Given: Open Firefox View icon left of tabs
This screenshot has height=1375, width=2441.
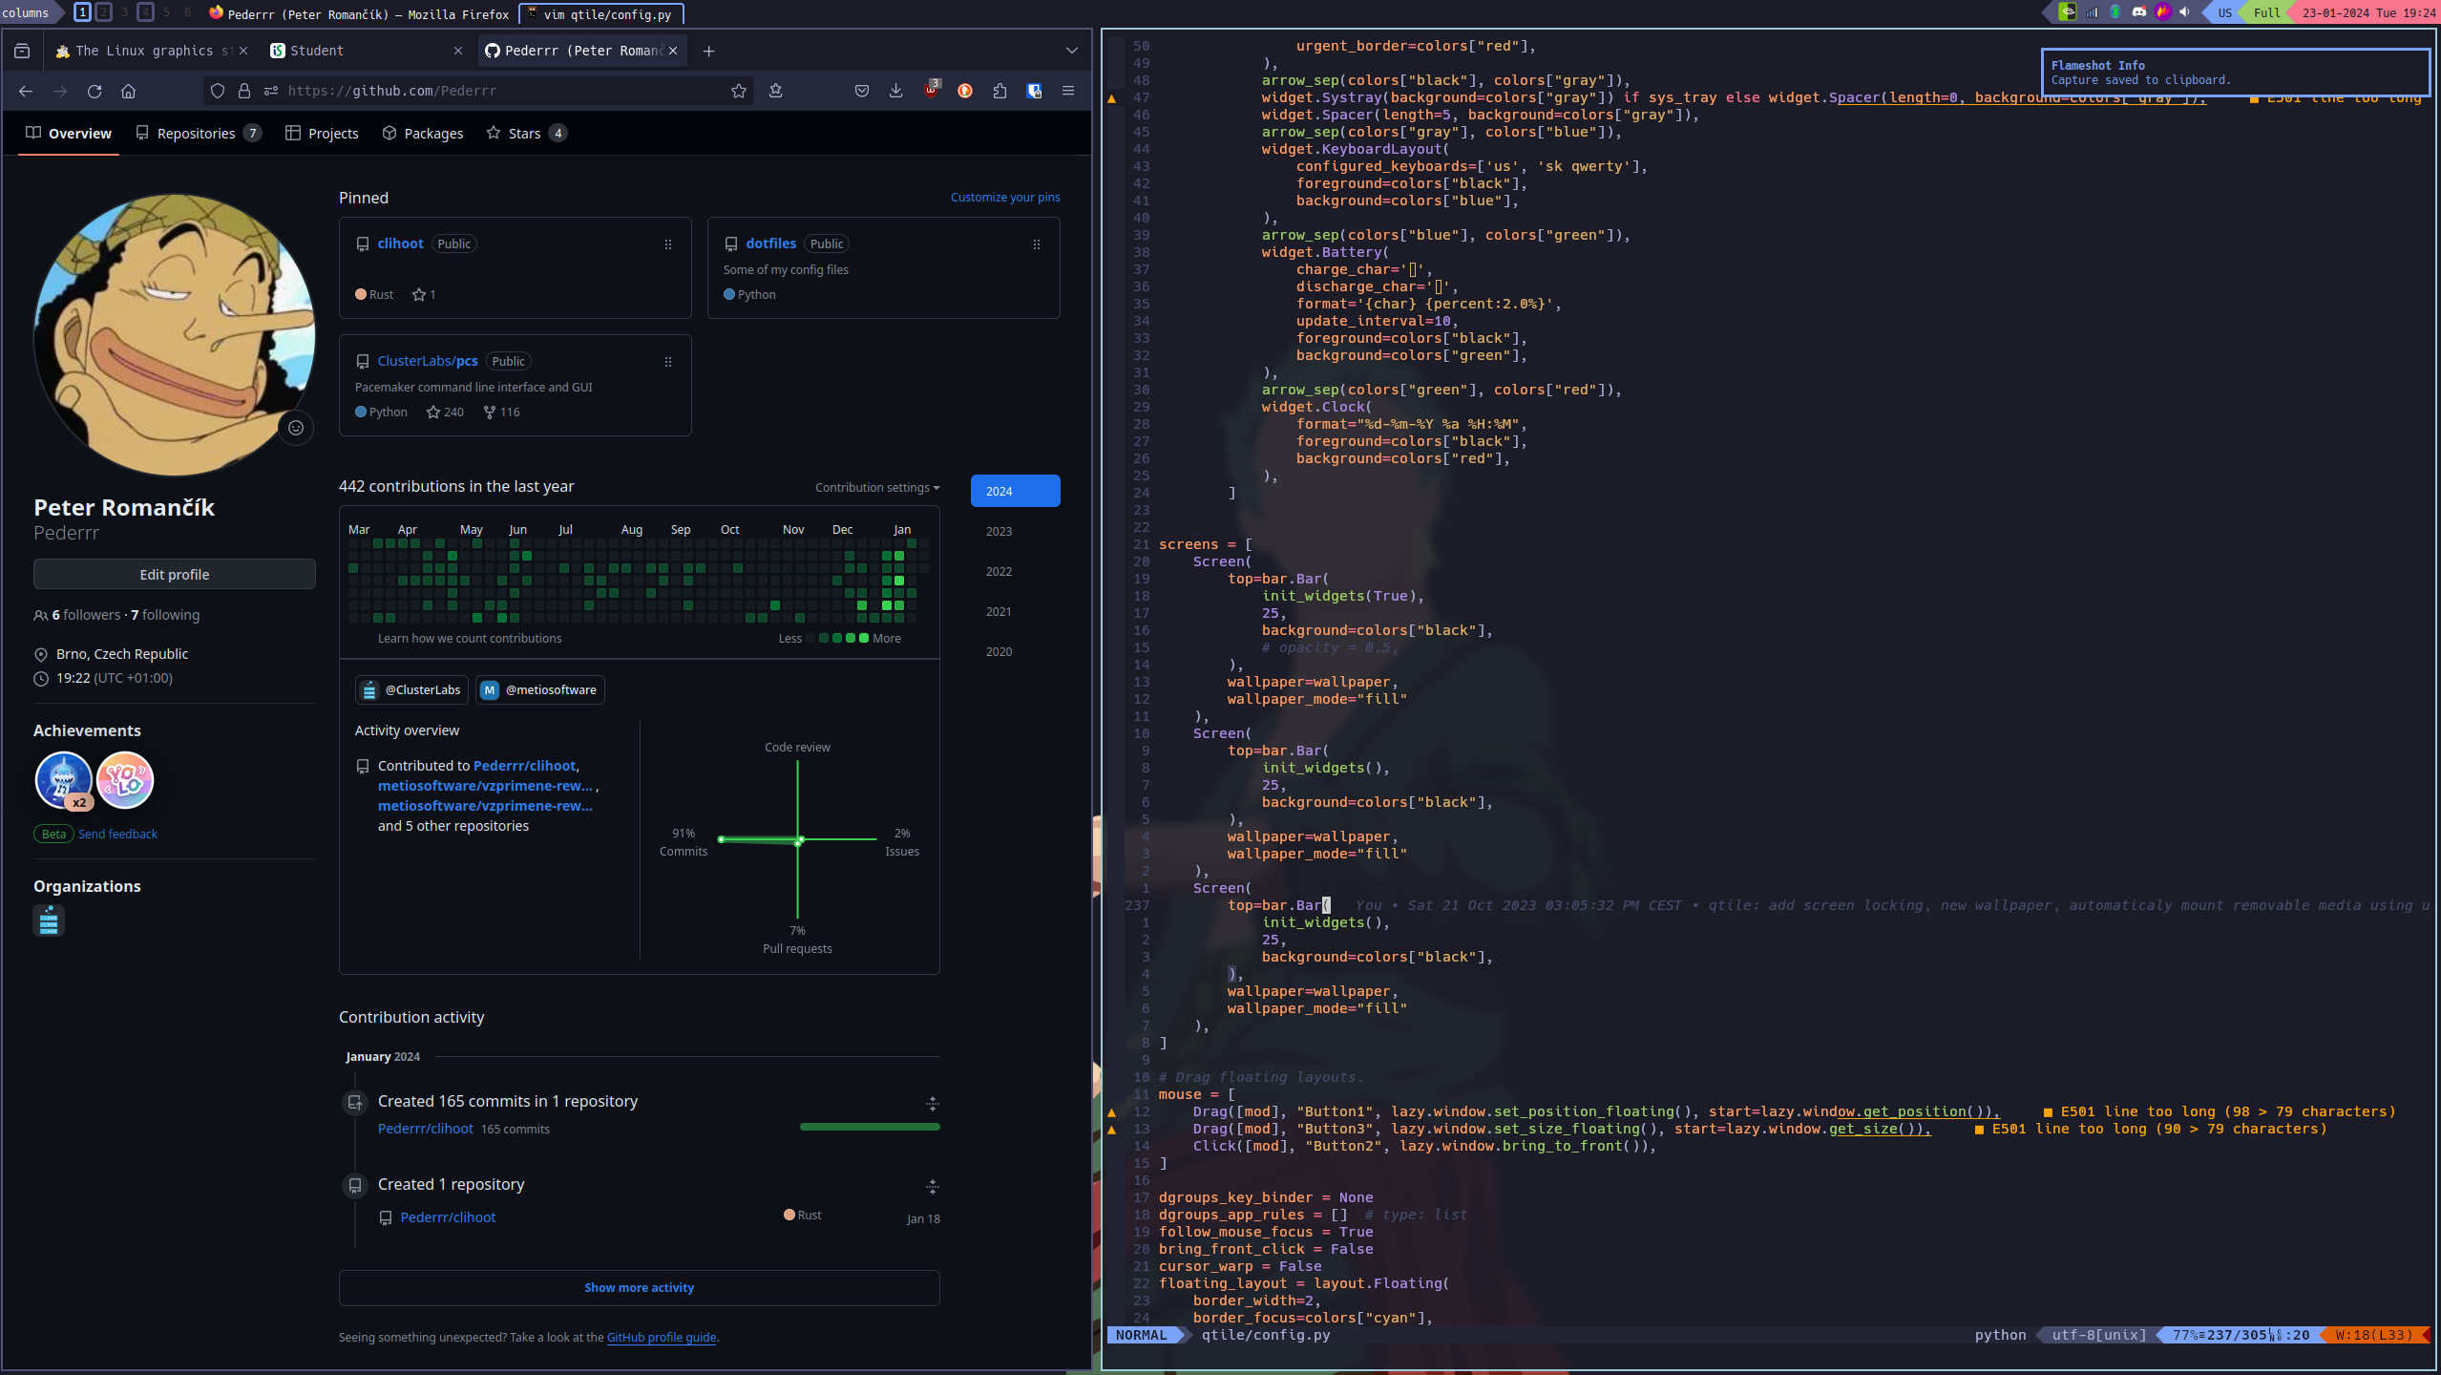Looking at the screenshot, I should coord(22,51).
